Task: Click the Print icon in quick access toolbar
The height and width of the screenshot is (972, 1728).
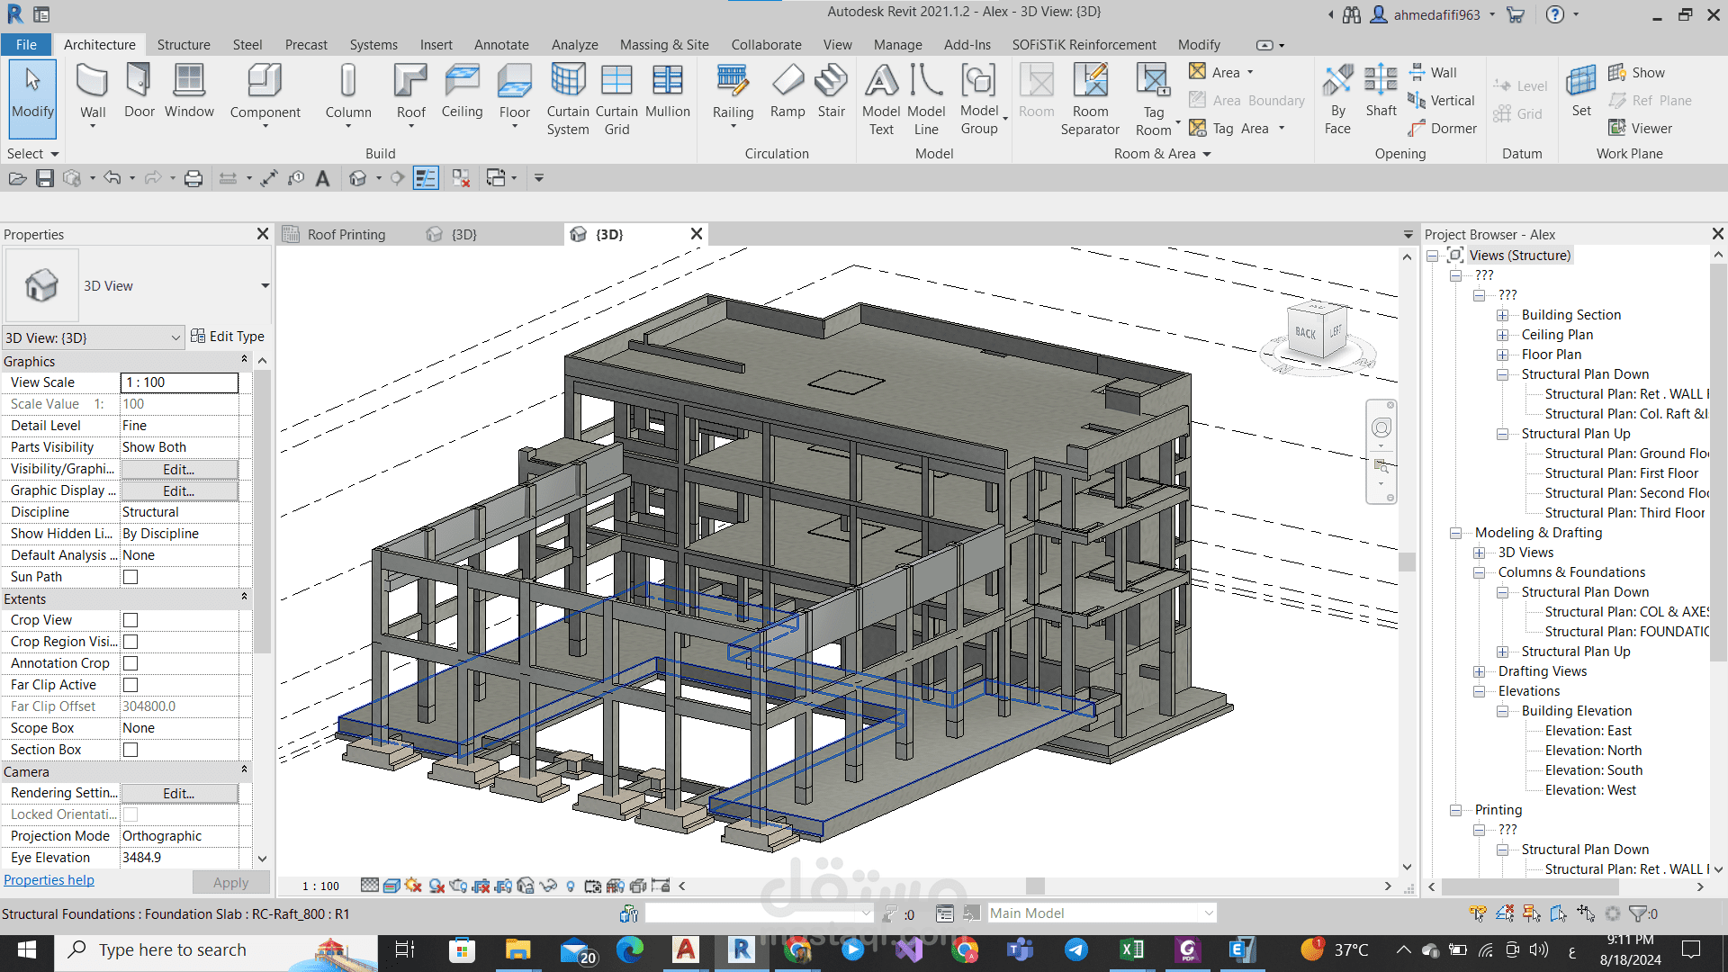Action: tap(193, 178)
